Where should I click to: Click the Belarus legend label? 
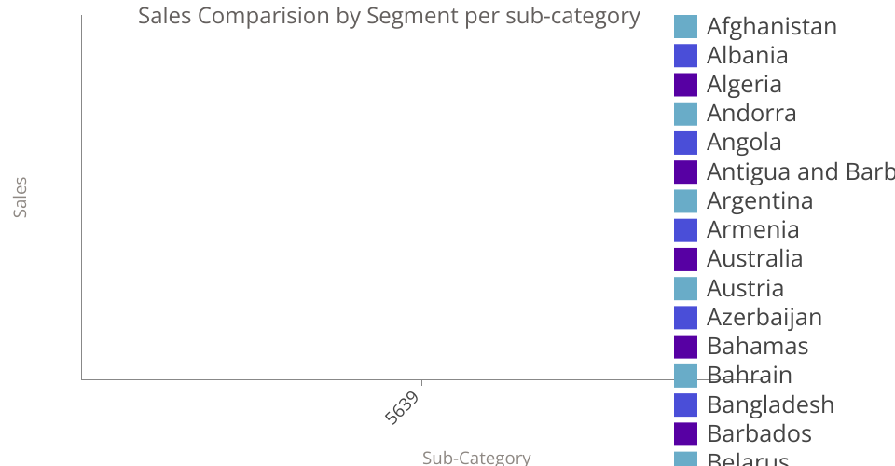pyautogui.click(x=748, y=460)
